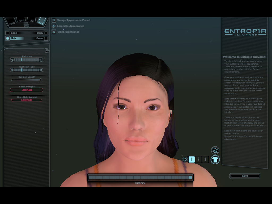Click the right arrow on the Hairstyle slider

(x=41, y=59)
